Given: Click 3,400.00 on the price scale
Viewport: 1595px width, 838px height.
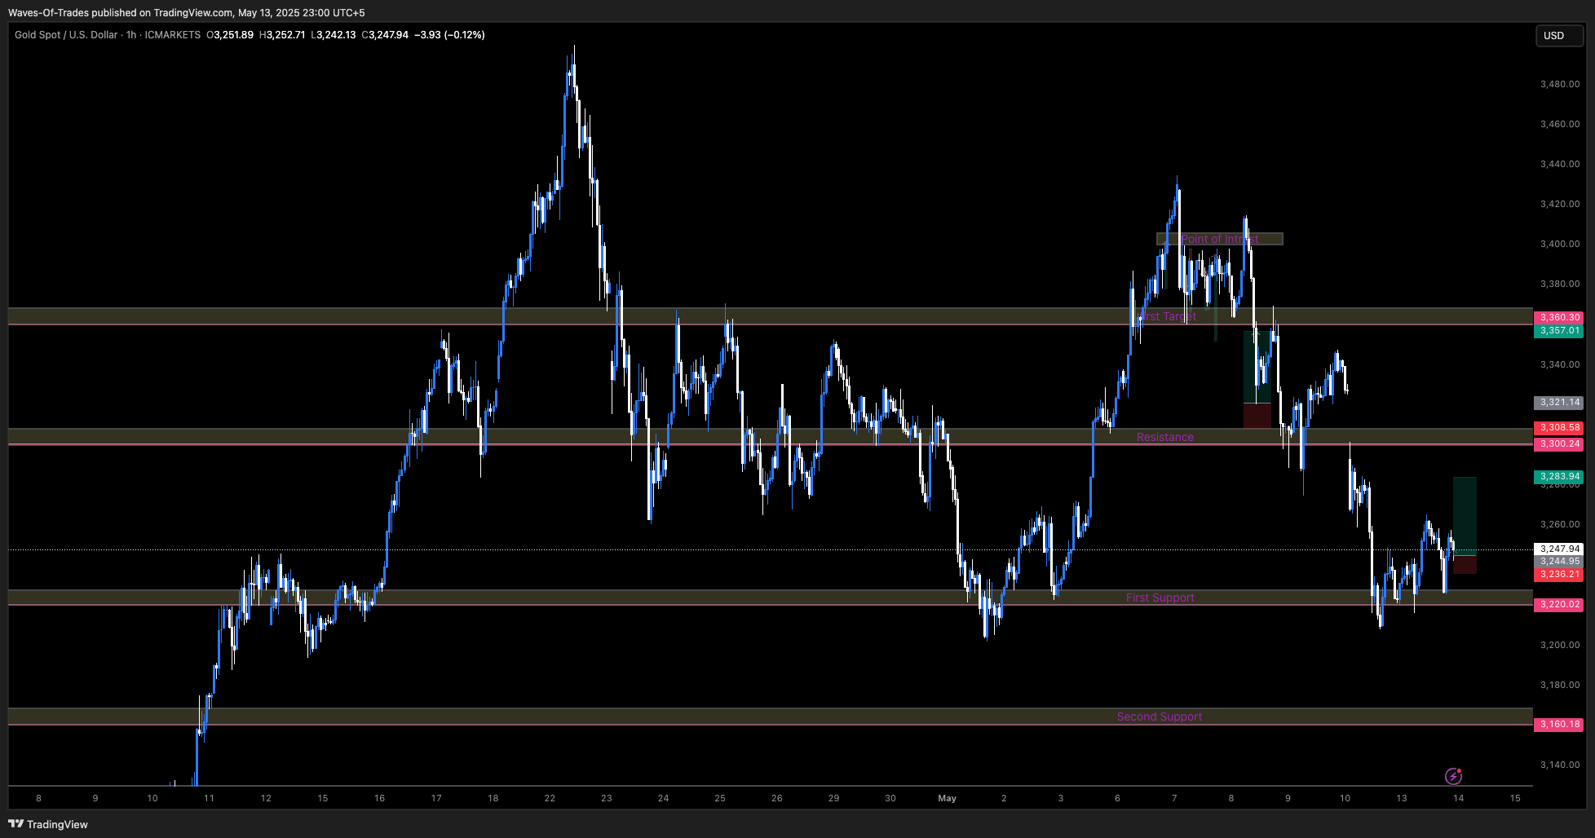Looking at the screenshot, I should coord(1560,244).
